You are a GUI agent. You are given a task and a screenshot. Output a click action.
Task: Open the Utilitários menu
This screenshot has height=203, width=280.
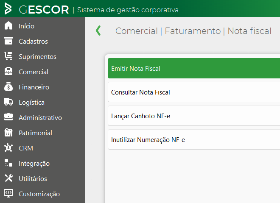click(x=33, y=179)
